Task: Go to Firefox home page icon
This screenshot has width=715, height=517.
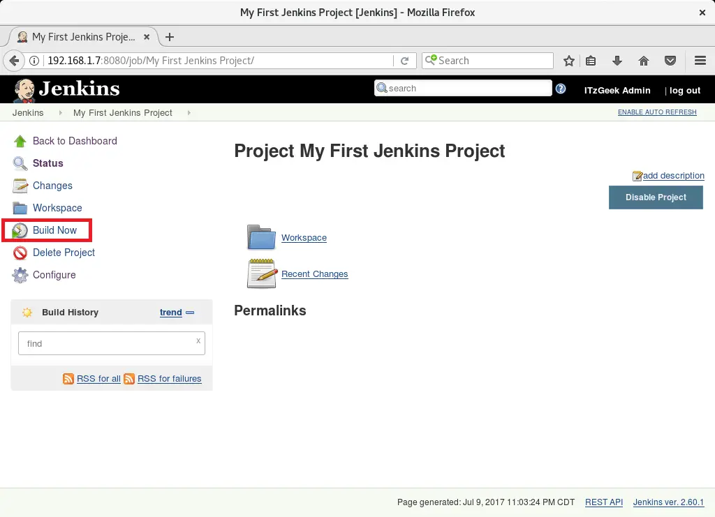Action: click(x=643, y=61)
